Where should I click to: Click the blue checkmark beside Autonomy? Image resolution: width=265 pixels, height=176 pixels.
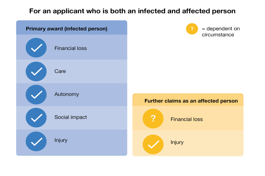[36, 94]
